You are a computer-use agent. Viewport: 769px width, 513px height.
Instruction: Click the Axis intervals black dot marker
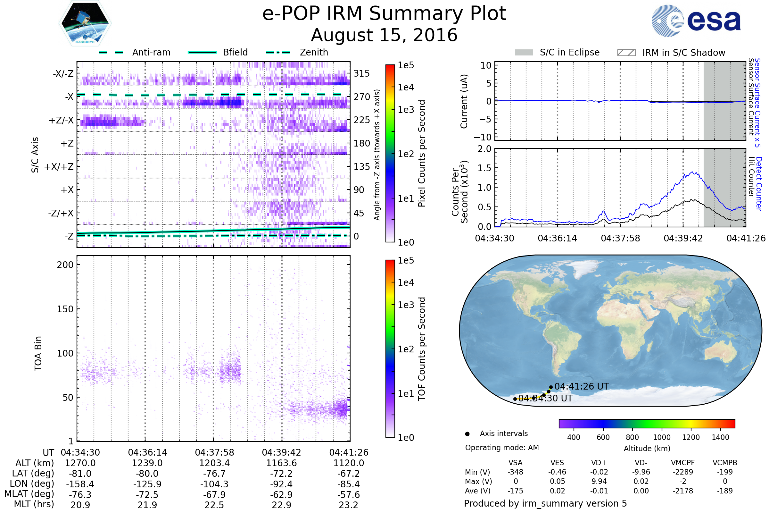467,434
